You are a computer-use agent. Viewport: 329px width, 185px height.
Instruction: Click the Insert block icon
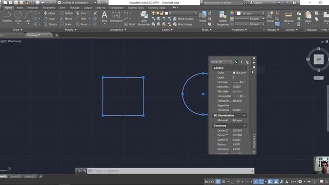tap(203, 16)
